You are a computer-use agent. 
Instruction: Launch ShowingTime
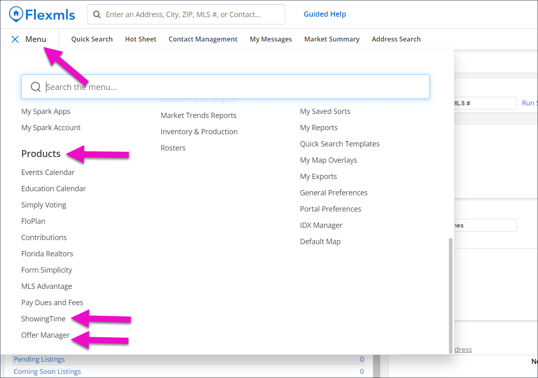pos(43,319)
